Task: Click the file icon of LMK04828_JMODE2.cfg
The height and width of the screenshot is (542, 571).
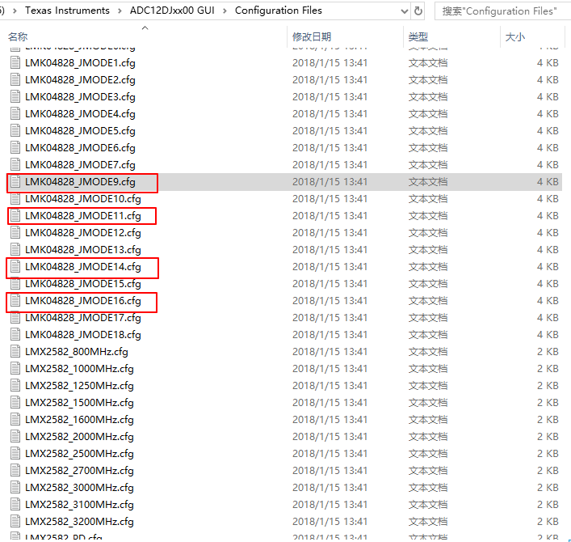Action: pos(15,79)
